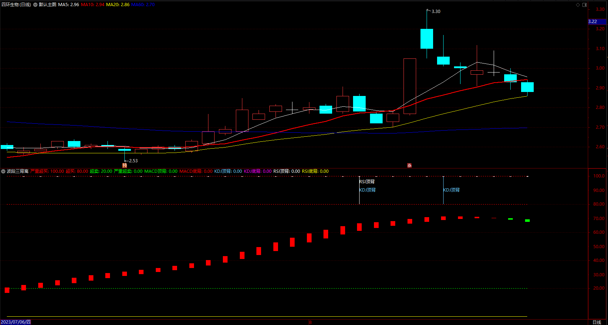Viewport: 608px width, 325px height.
Task: Click the KDJ底背: 0.00 label
Action: point(258,171)
